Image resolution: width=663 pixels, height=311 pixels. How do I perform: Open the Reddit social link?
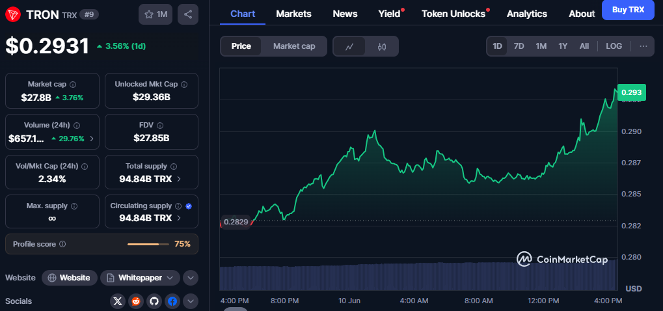coord(136,301)
